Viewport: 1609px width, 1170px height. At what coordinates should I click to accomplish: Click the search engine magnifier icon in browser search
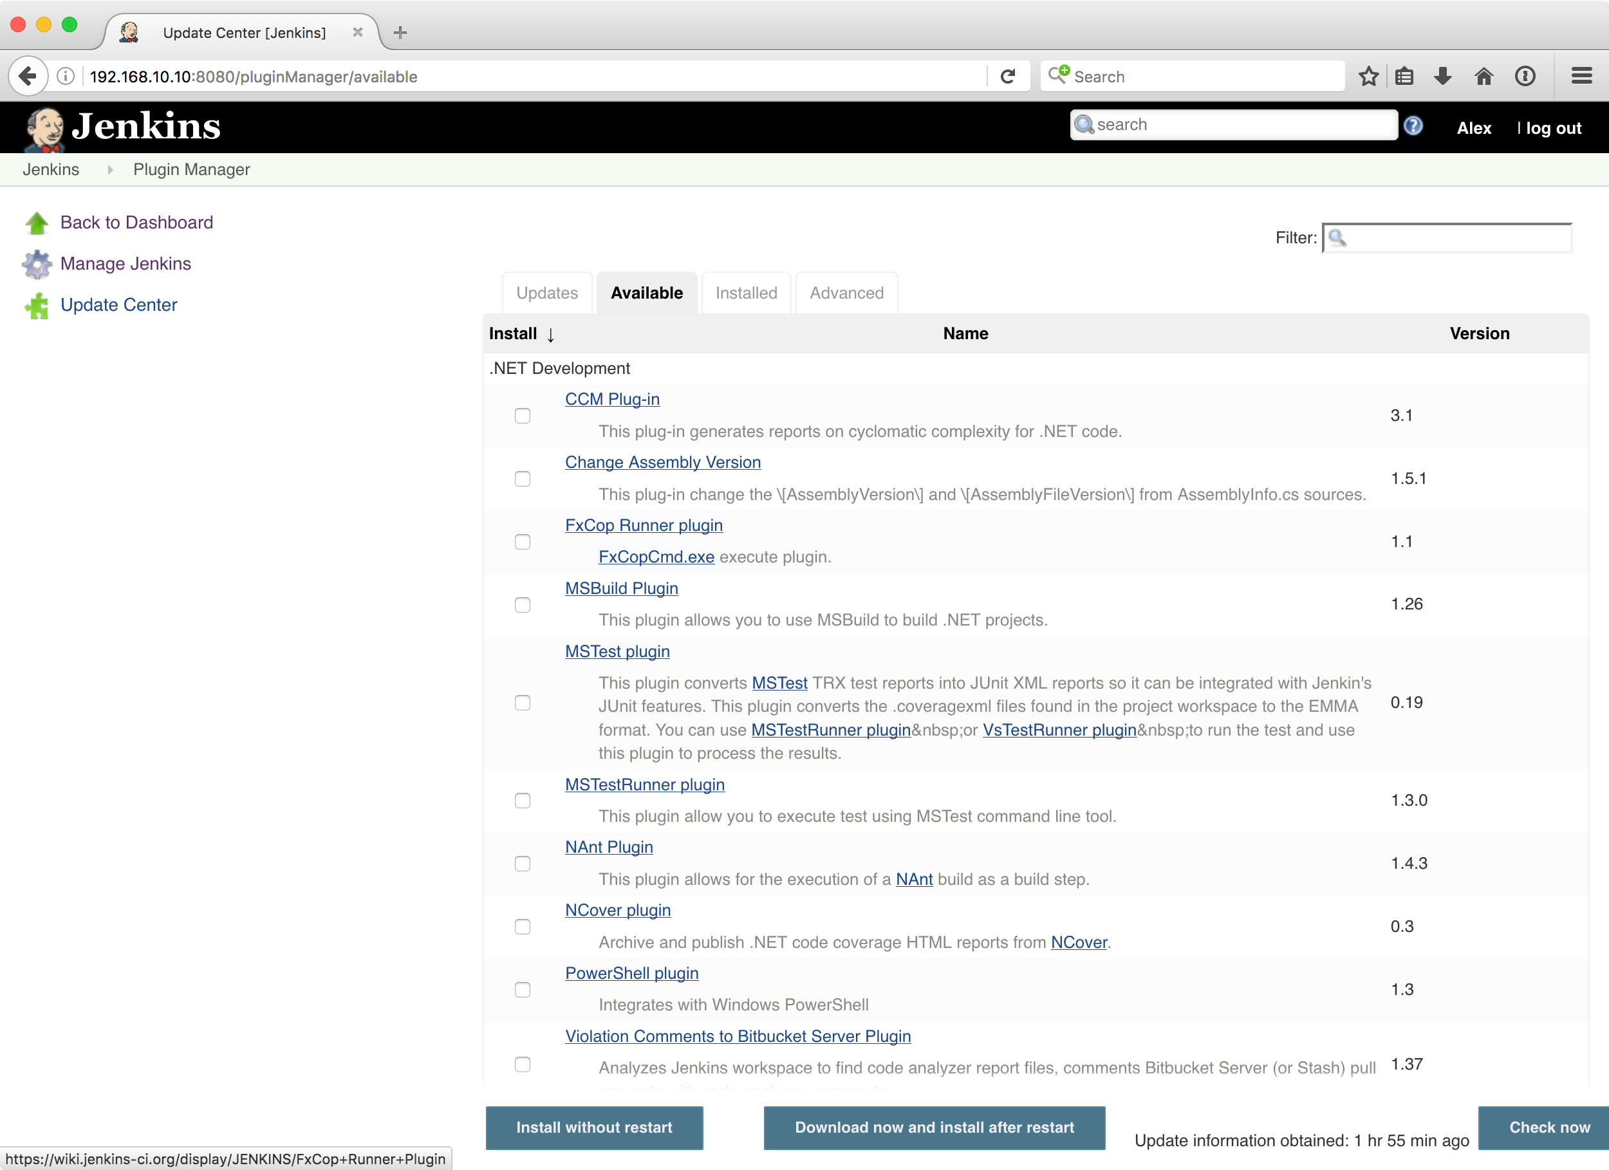pyautogui.click(x=1058, y=75)
